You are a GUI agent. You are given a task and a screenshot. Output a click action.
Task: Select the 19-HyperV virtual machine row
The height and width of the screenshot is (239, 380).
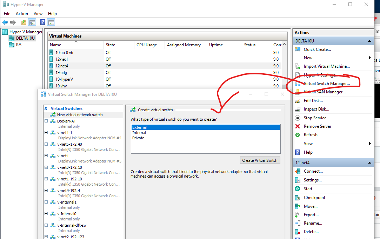[64, 79]
